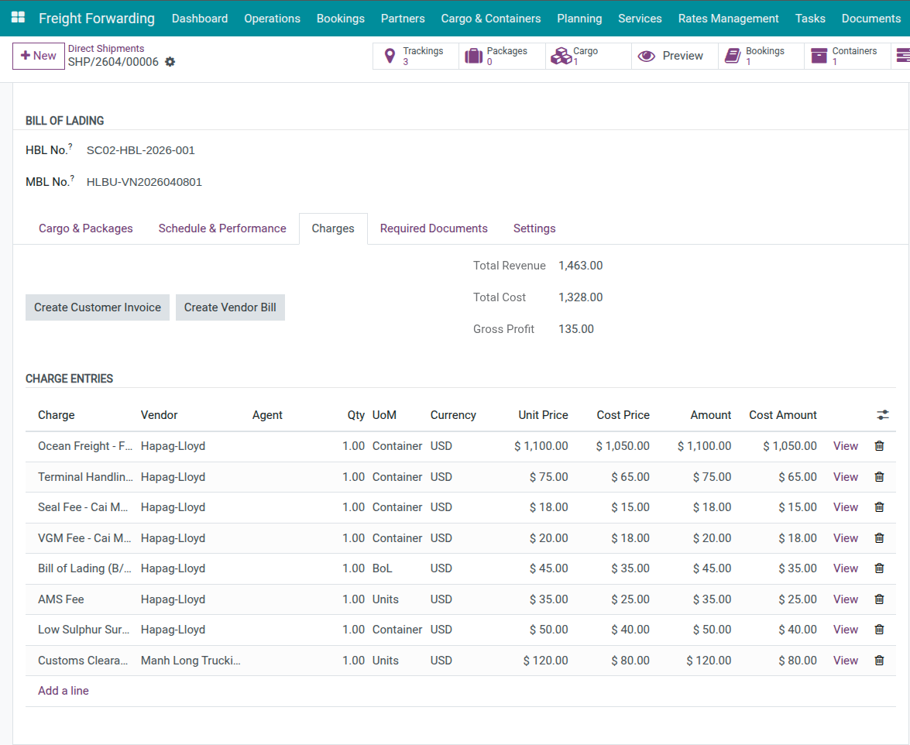The height and width of the screenshot is (745, 910).
Task: Open the Cargo boxes stat button
Action: coord(588,56)
